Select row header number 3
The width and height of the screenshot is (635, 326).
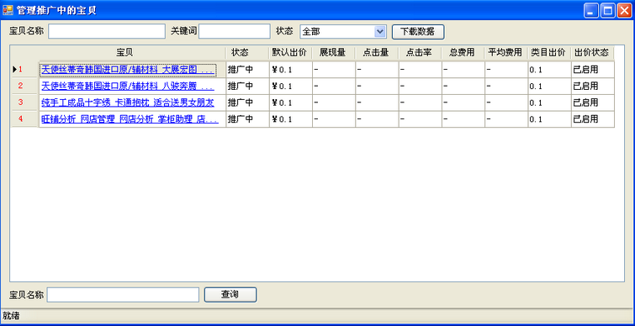tap(25, 103)
